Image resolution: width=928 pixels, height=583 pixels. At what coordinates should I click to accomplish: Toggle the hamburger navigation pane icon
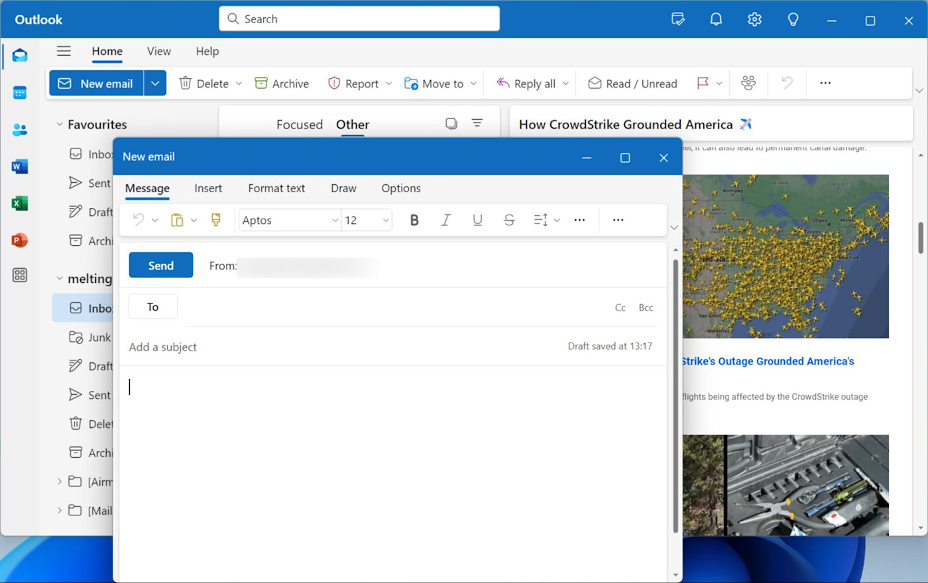coord(64,51)
